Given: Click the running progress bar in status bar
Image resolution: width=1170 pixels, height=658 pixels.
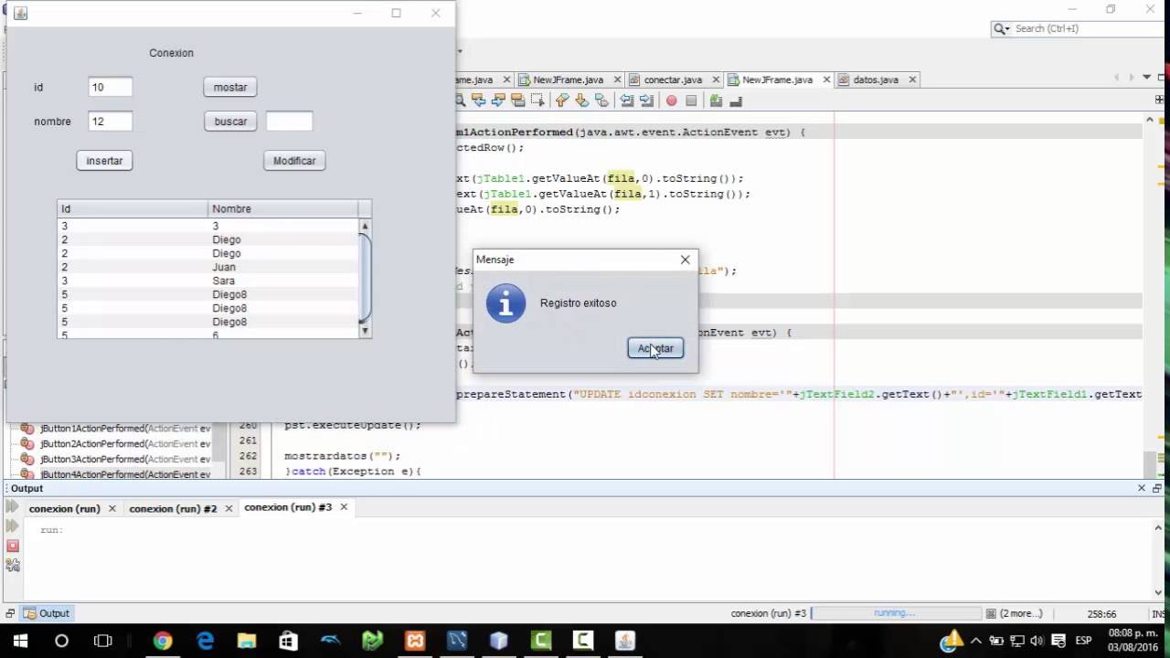Looking at the screenshot, I should coord(895,613).
